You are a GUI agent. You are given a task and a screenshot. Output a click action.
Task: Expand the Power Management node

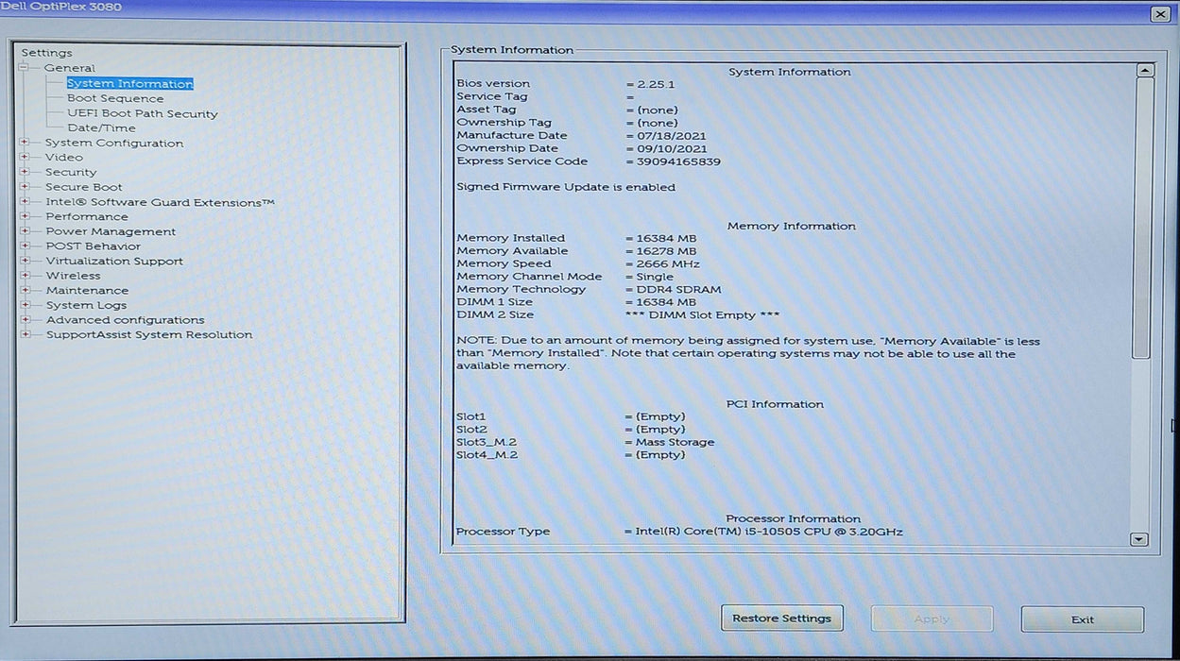(x=26, y=231)
